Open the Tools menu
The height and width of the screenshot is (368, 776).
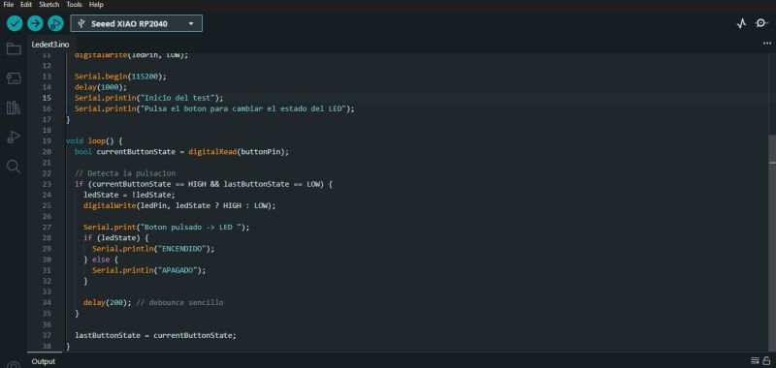pyautogui.click(x=75, y=5)
